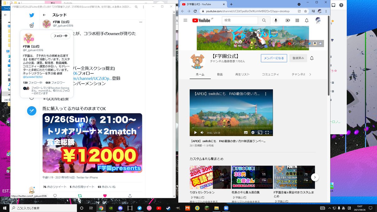Bookmark this page with the star icon
Screen dimensions: 377x212
point(305,11)
